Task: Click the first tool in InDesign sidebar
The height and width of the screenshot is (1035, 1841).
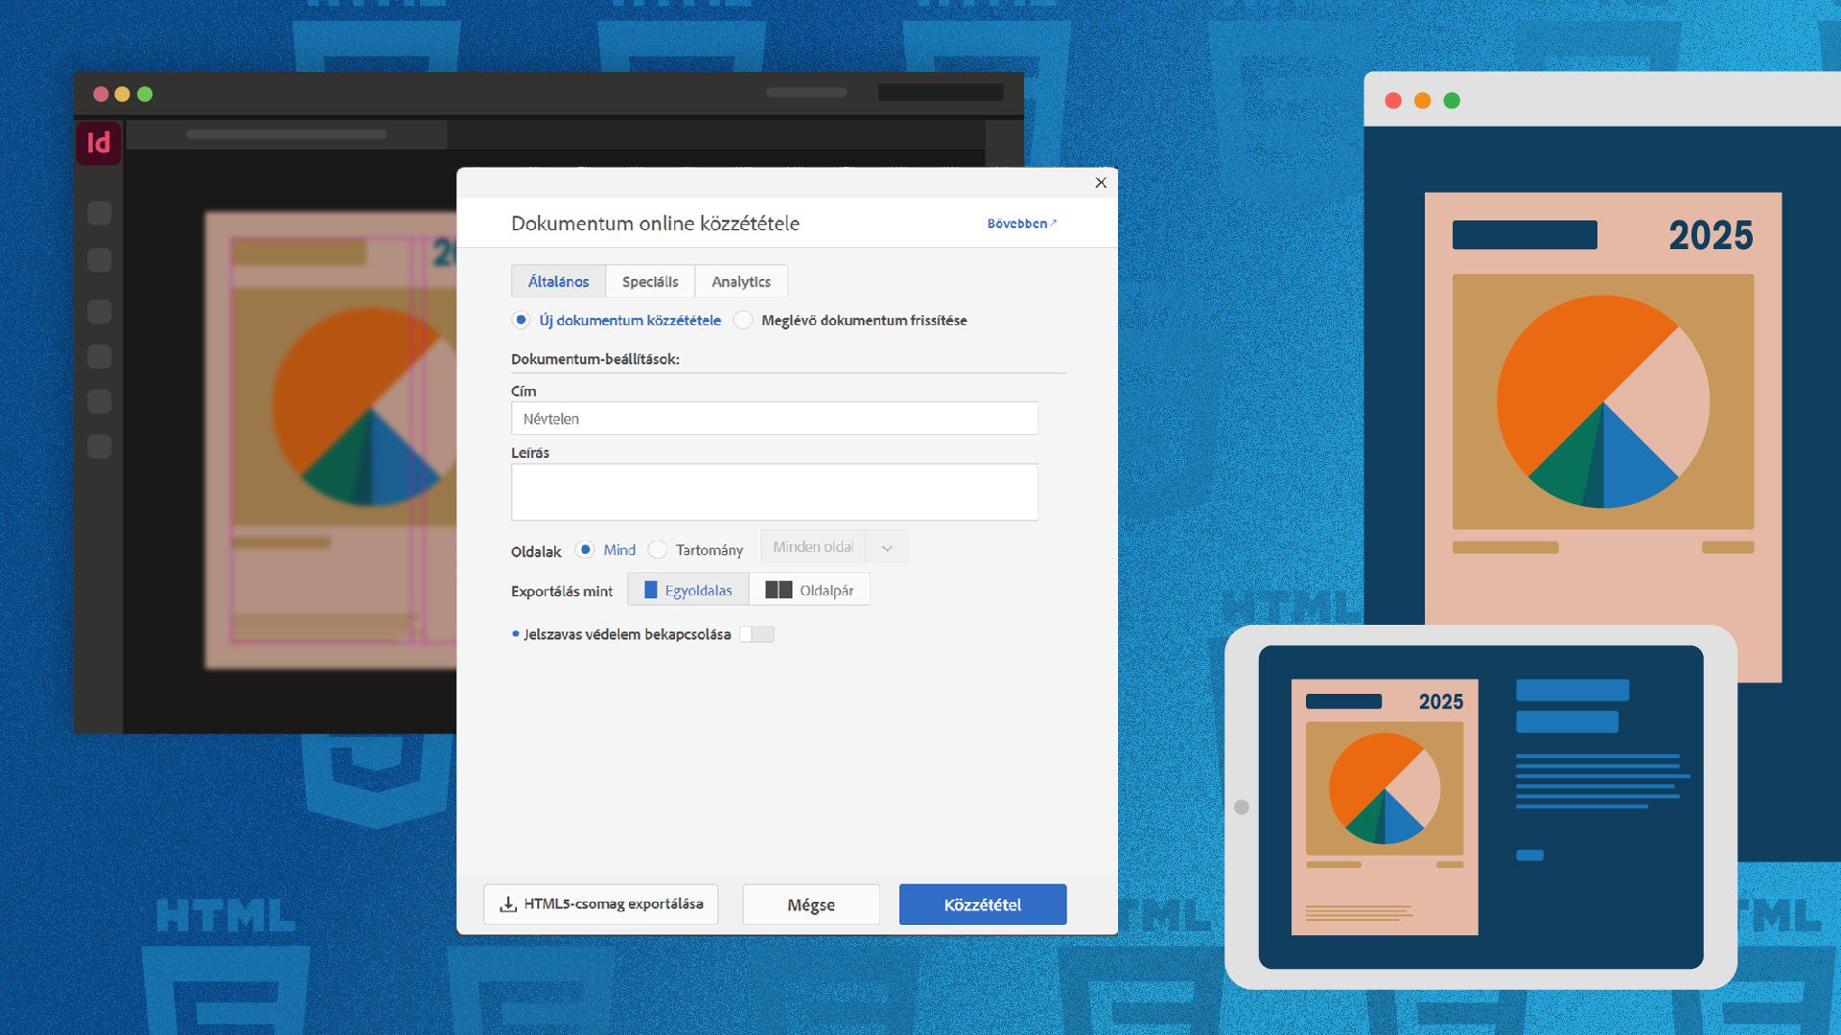Action: click(x=100, y=213)
